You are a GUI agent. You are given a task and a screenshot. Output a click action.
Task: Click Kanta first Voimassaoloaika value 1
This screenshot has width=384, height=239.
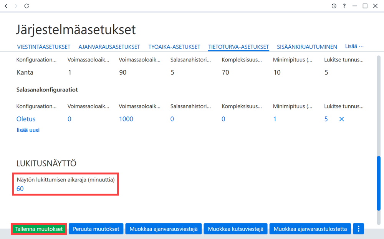[x=70, y=73]
